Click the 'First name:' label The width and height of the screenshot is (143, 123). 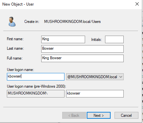(x=15, y=39)
